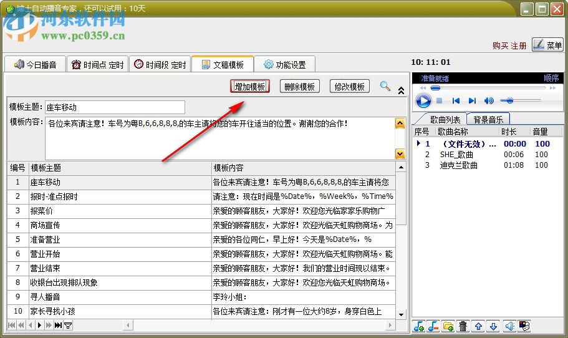This screenshot has width=568, height=338.
Task: Clear the list with the trash icon
Action: pos(463,326)
